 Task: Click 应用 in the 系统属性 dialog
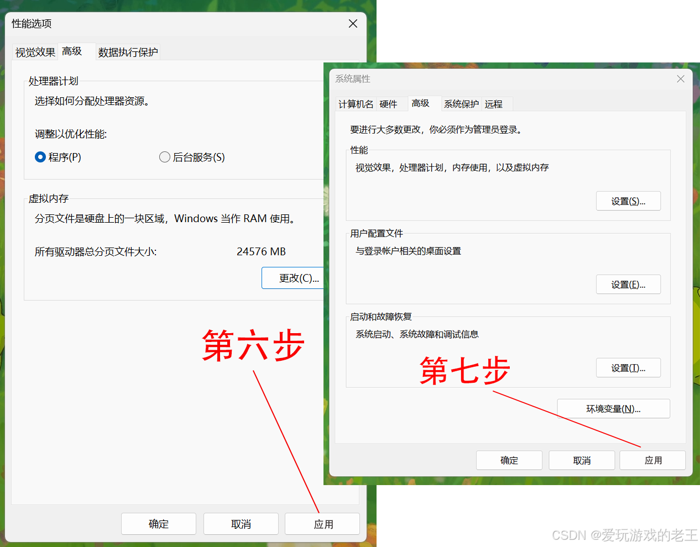coord(652,460)
